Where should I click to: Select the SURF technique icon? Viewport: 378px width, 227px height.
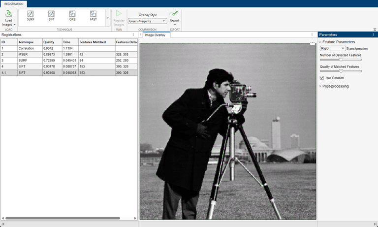pos(31,16)
